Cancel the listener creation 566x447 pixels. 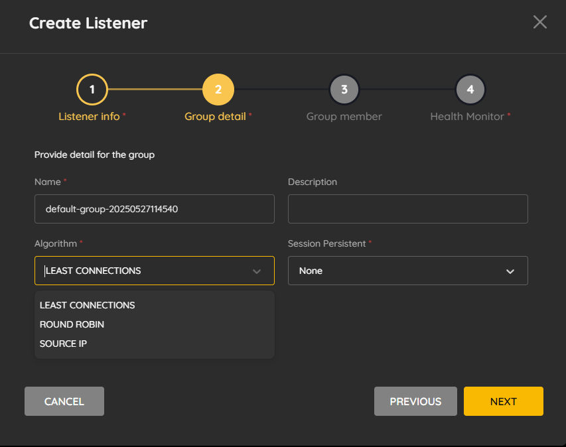click(64, 401)
